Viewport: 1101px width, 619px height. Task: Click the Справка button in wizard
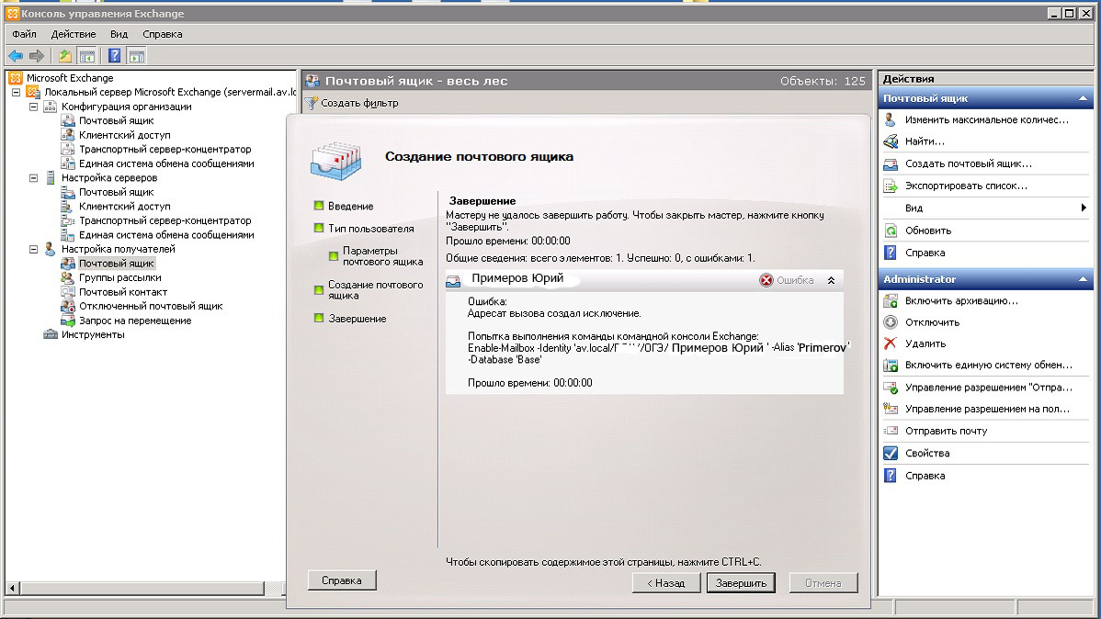342,580
